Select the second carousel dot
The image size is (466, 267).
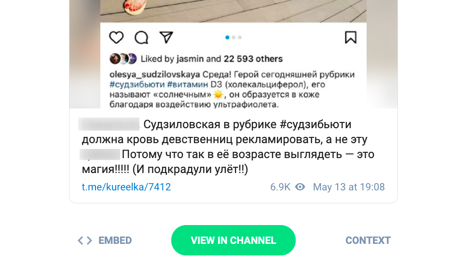coord(233,38)
